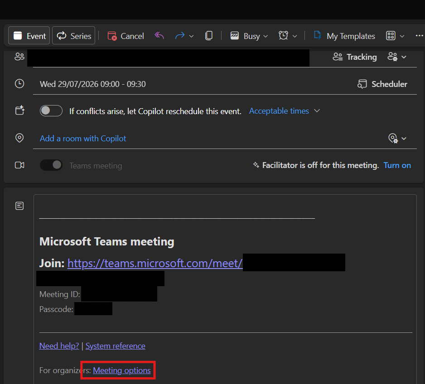Open the Busy status dropdown
425x384 pixels.
(x=249, y=36)
